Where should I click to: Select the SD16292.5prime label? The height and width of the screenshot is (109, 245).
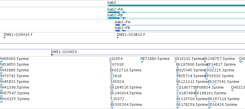(x=189, y=59)
